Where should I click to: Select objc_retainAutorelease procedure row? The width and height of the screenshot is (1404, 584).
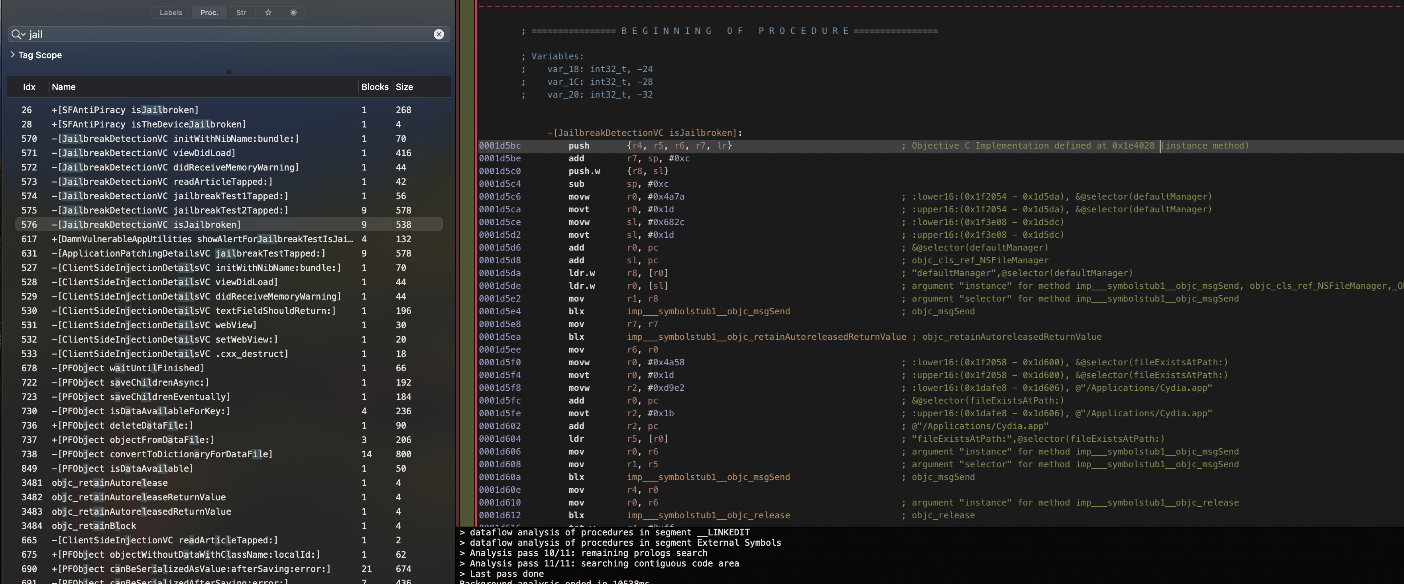coord(229,483)
